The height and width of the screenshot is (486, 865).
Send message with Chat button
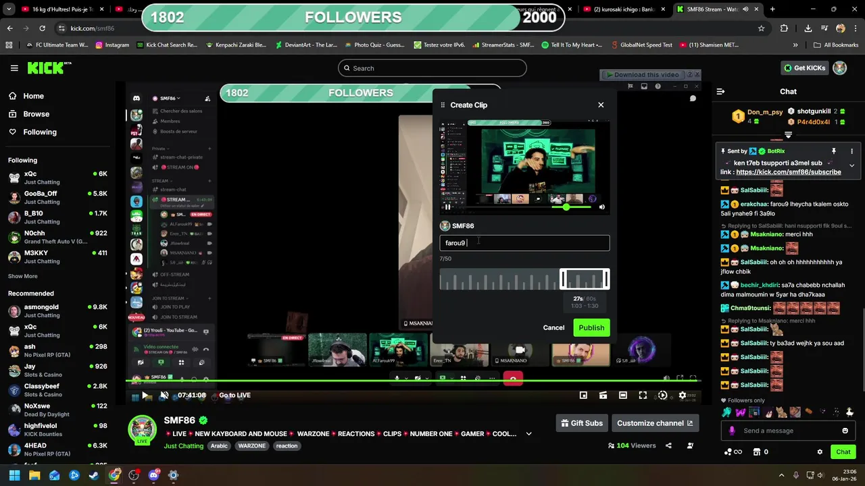[x=843, y=452]
